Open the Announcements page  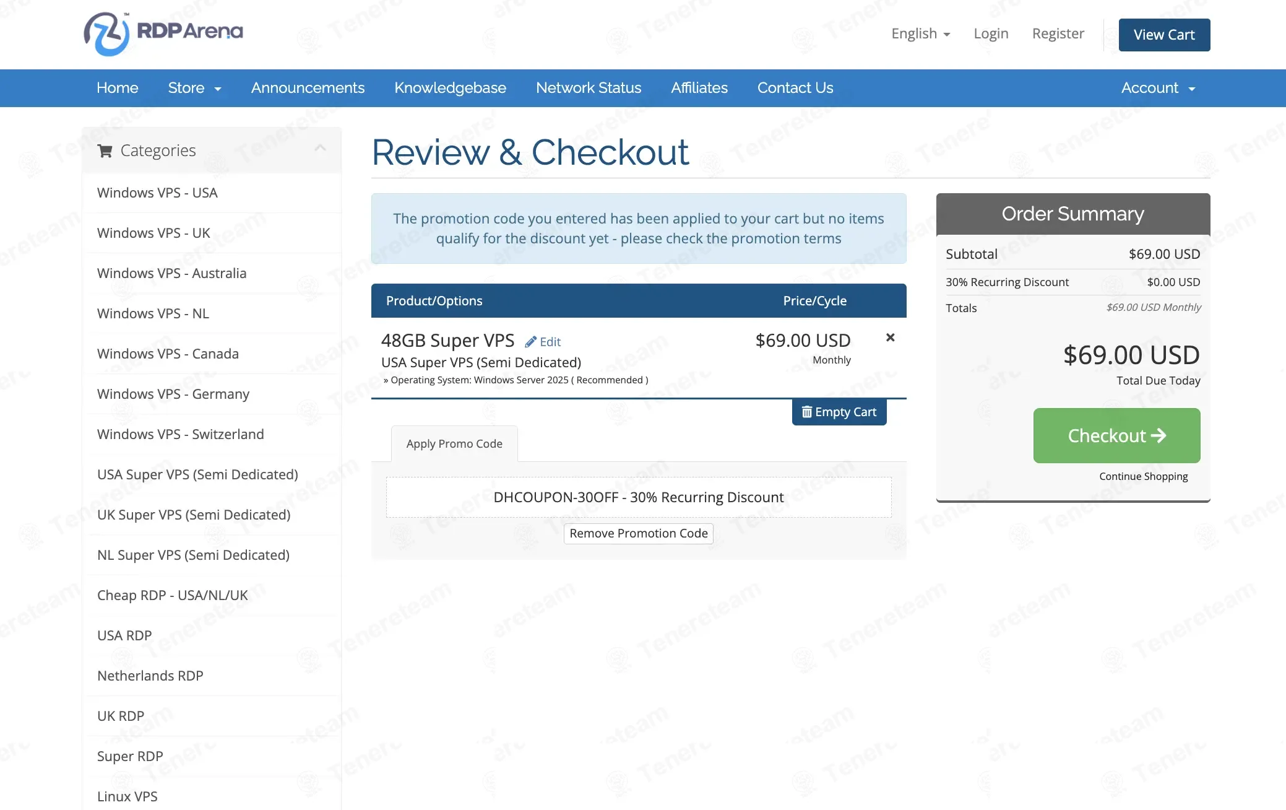coord(308,88)
